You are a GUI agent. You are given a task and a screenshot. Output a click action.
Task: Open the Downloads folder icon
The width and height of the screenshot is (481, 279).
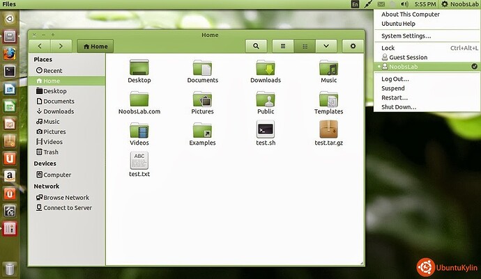click(266, 68)
